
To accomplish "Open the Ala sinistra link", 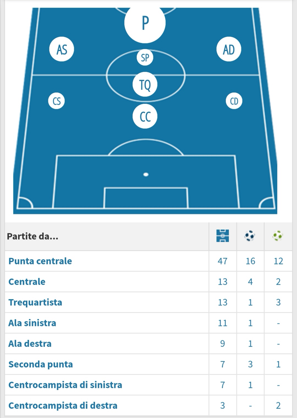I will coord(32,323).
